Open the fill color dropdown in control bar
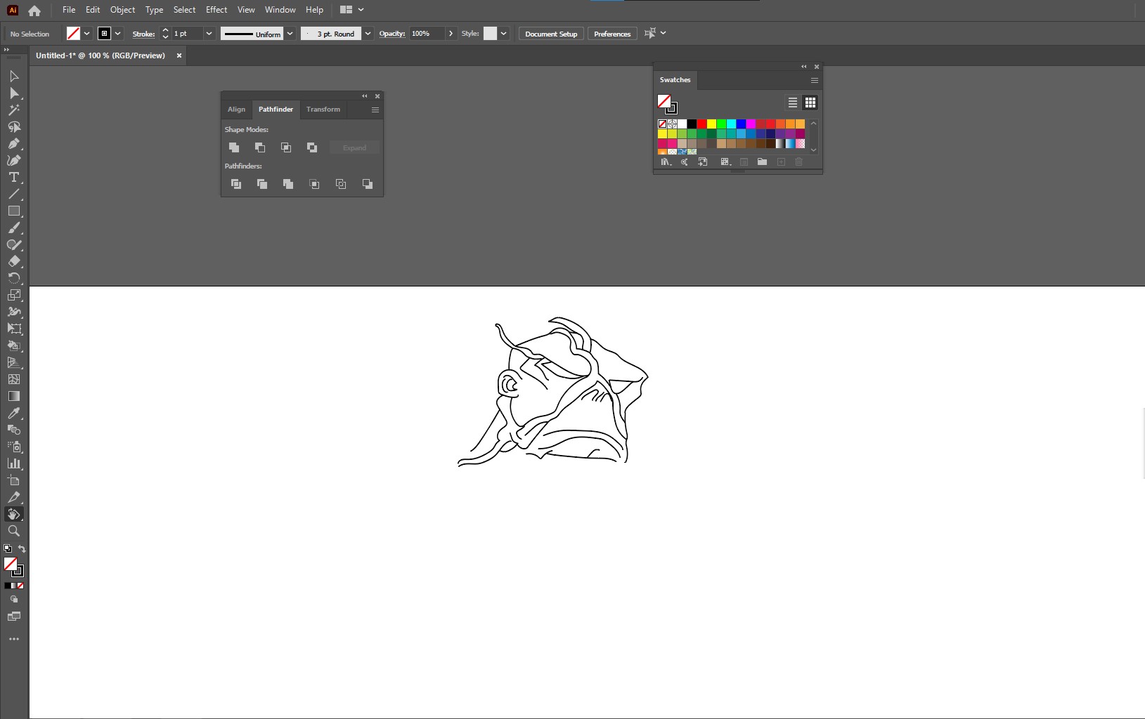This screenshot has width=1145, height=719. 86,34
